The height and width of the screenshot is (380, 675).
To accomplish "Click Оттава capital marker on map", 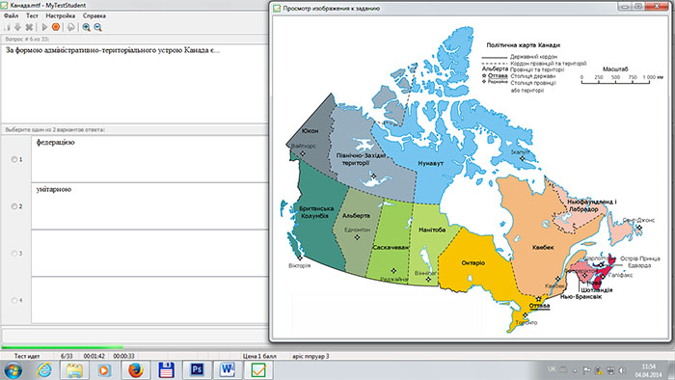I will [538, 299].
